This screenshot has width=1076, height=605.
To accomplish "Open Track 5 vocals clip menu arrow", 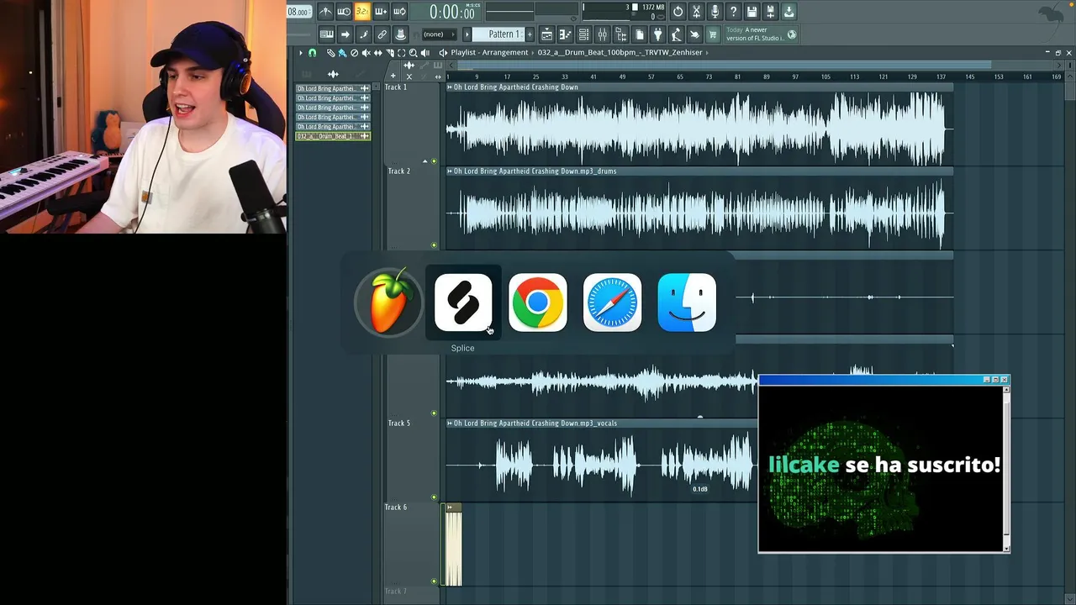I will pos(450,423).
